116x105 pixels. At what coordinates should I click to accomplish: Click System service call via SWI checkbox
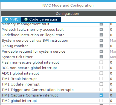click(x=101, y=40)
